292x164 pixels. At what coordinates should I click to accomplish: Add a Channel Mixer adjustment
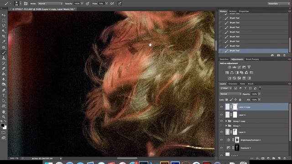tap(246, 73)
